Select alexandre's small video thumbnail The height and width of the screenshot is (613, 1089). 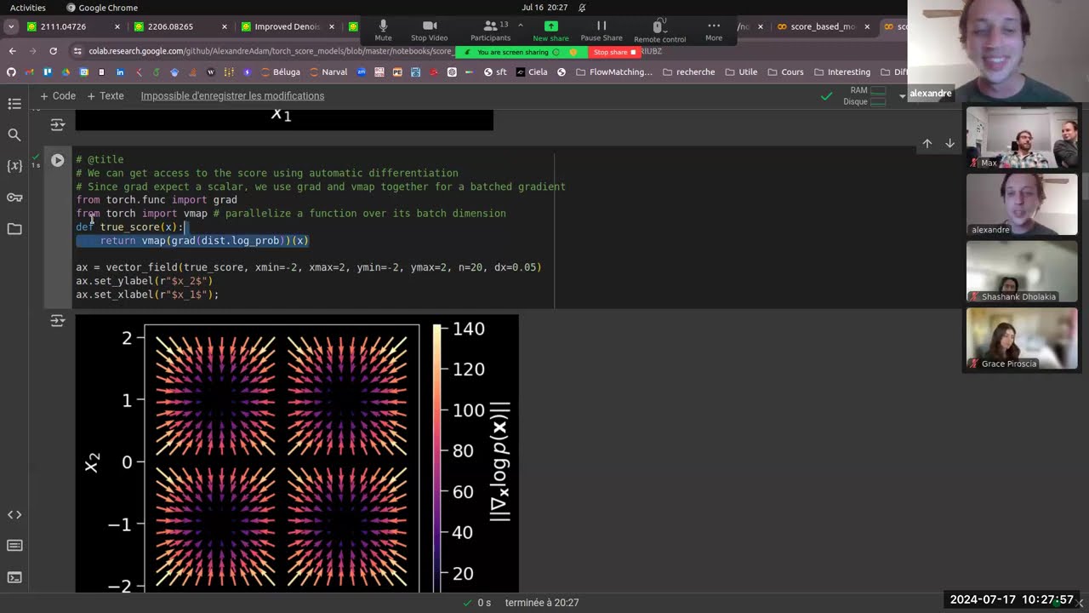[x=1021, y=204]
